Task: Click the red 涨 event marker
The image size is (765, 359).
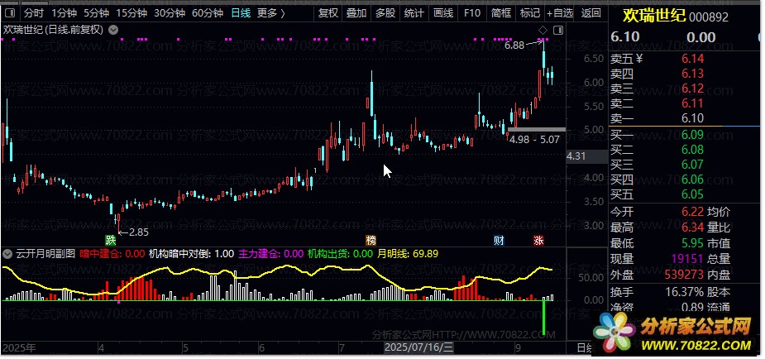Action: pos(538,240)
